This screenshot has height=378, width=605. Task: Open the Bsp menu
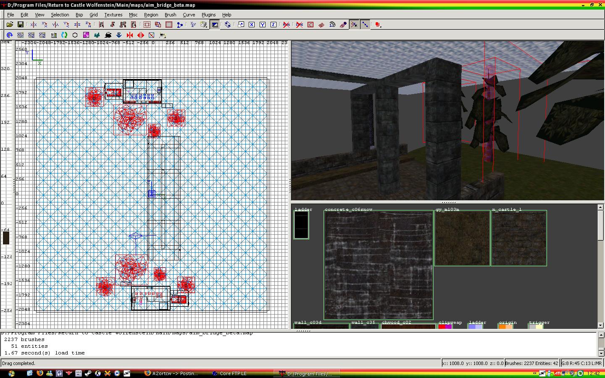point(79,15)
